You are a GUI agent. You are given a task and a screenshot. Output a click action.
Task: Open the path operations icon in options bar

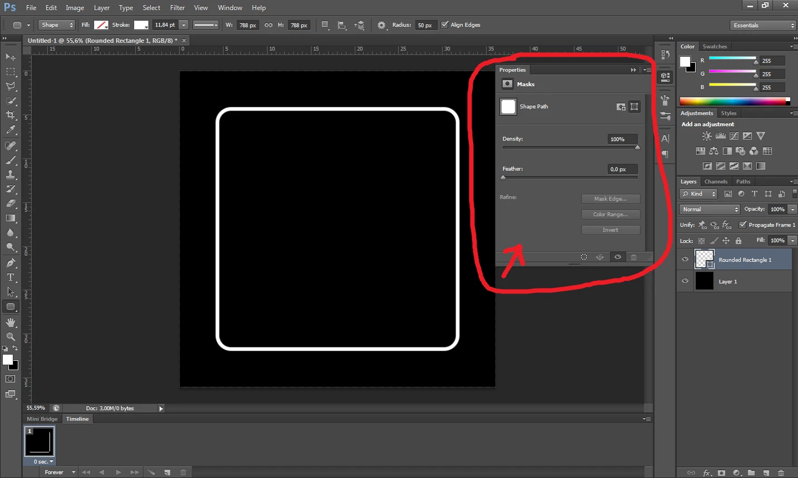[325, 25]
